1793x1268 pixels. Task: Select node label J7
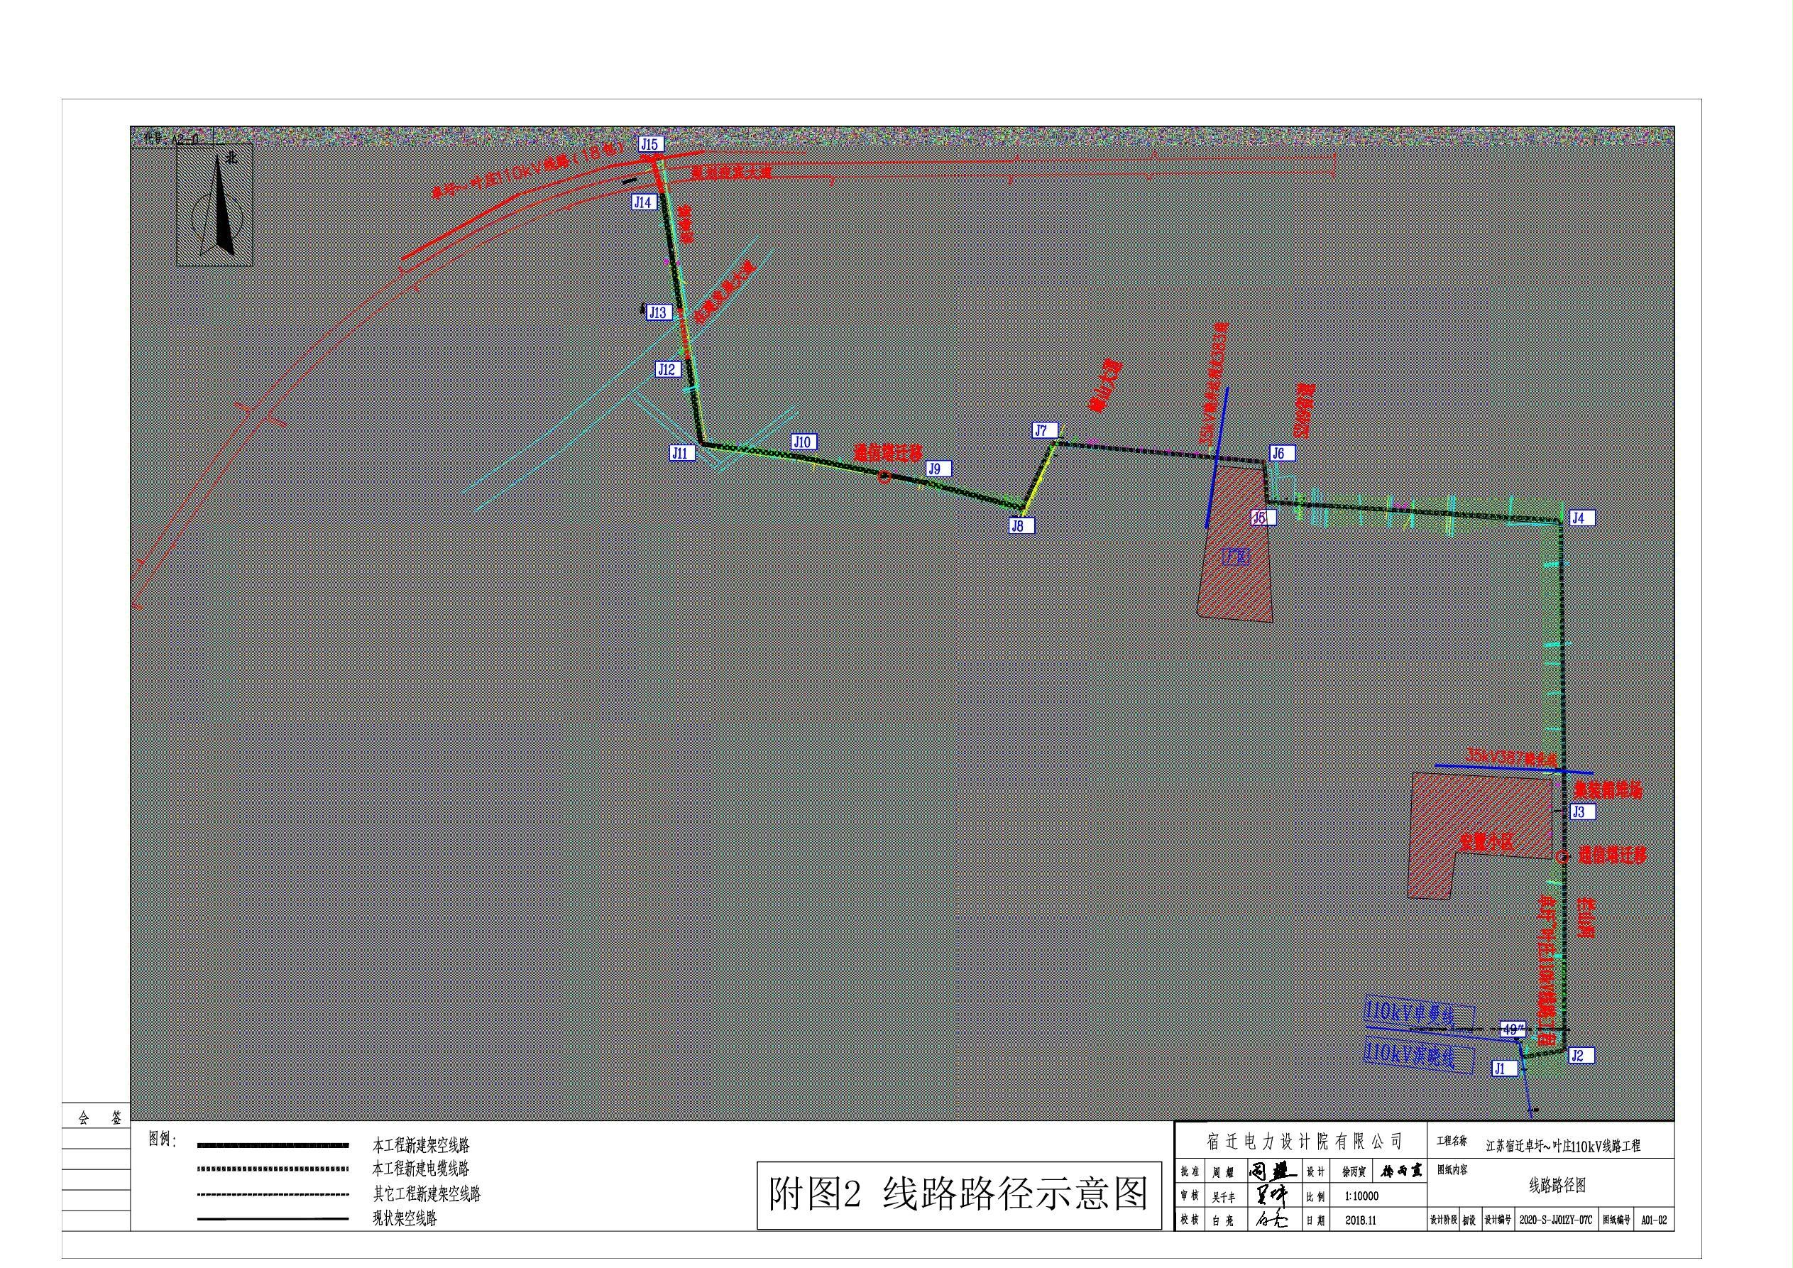(1045, 430)
